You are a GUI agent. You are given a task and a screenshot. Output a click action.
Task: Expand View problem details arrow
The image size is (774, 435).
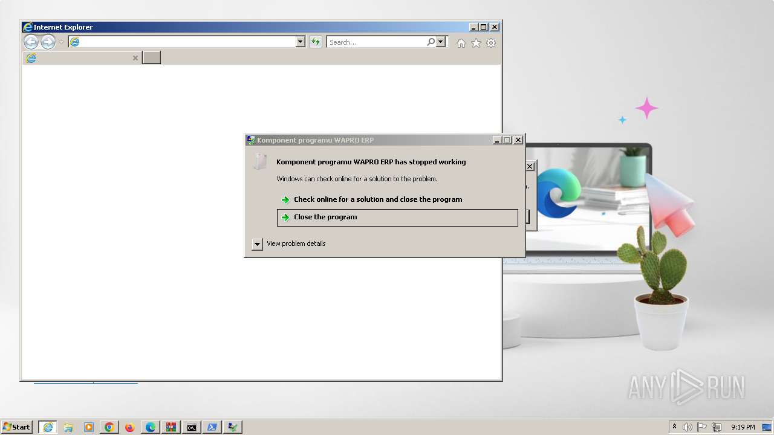(257, 244)
